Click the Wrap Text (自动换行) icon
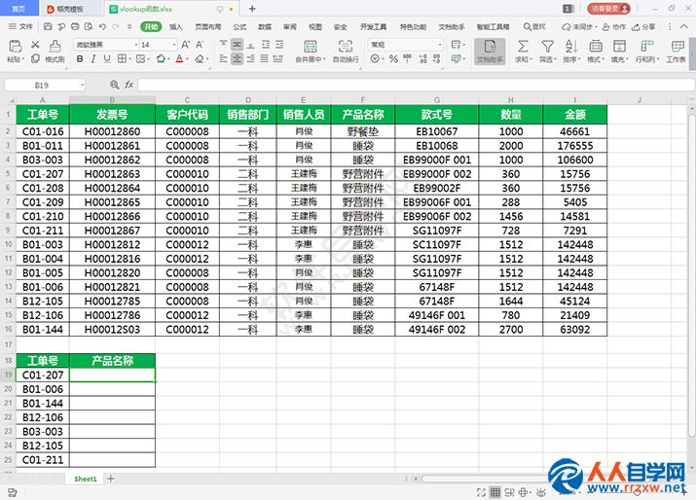 pos(346,46)
